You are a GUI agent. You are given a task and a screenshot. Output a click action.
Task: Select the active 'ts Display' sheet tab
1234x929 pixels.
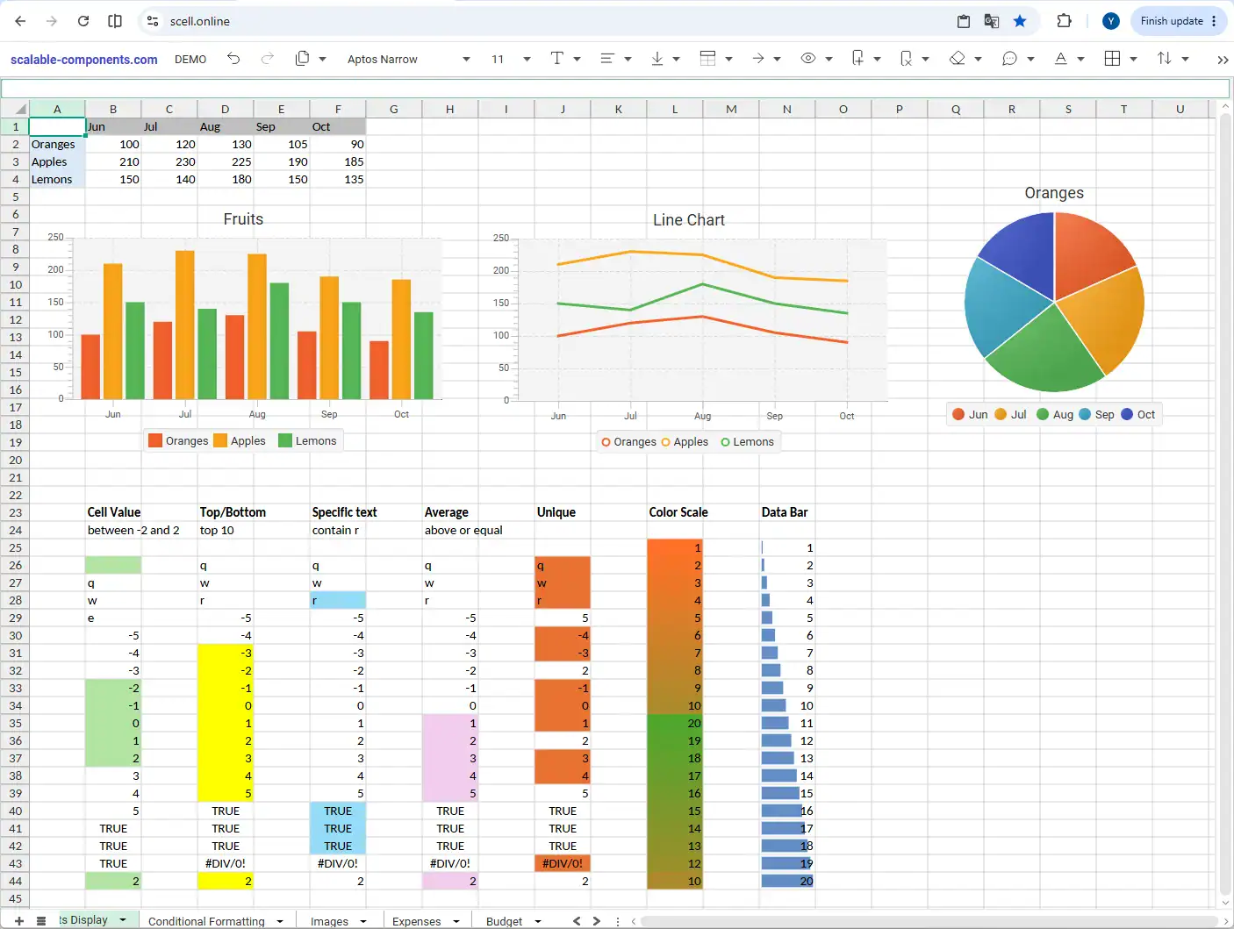coord(83,919)
